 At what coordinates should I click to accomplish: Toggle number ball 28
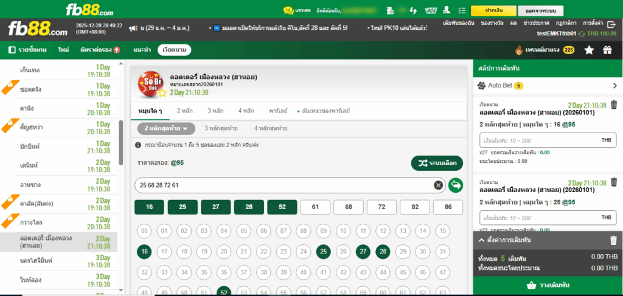click(x=383, y=252)
